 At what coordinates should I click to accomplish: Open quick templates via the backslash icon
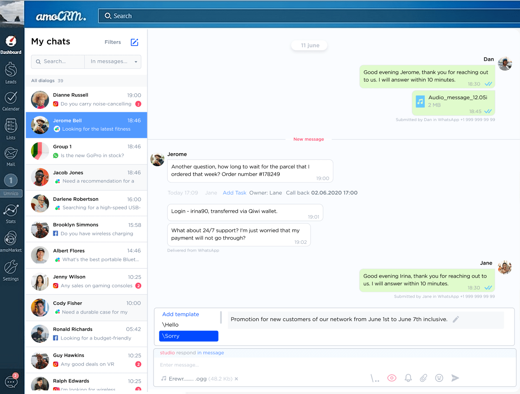point(374,378)
